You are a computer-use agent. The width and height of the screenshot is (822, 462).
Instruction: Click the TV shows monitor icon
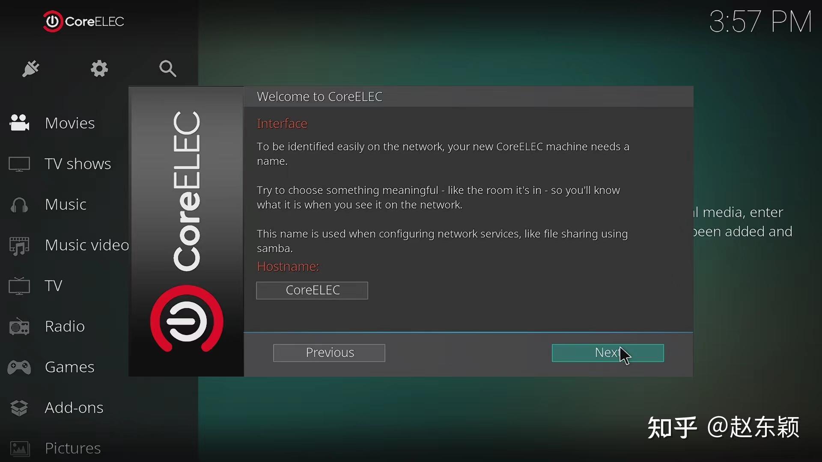tap(19, 164)
